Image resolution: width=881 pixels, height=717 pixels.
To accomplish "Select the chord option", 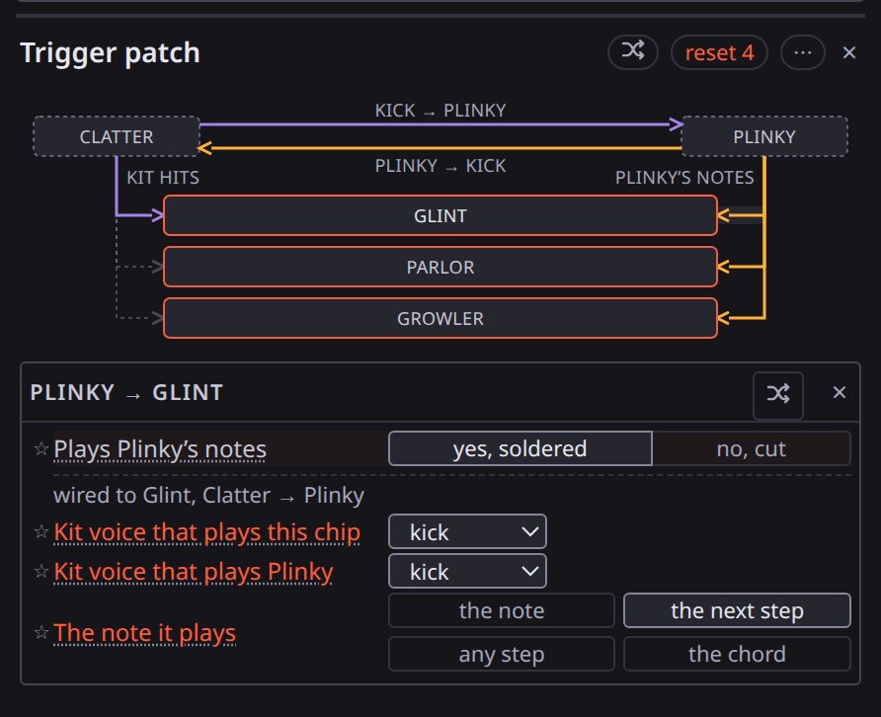I will point(737,654).
